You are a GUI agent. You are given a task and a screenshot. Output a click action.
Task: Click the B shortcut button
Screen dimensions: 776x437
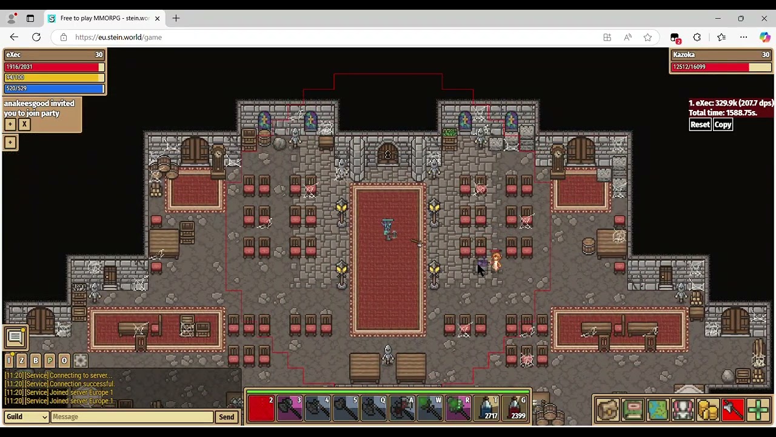36,361
